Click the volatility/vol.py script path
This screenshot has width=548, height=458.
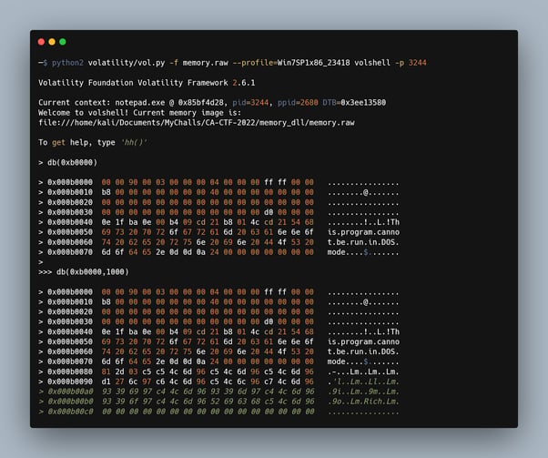click(127, 63)
